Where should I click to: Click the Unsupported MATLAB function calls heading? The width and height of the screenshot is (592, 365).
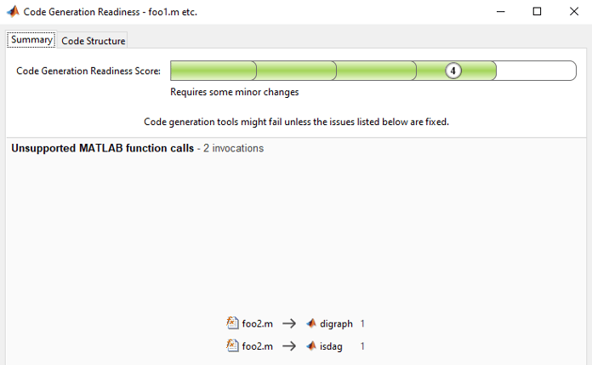[102, 148]
